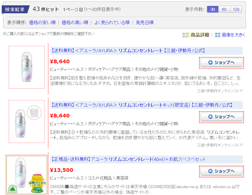Go to shop for first ¥8,640 item
Image resolution: width=252 pixels, height=195 pixels.
click(221, 63)
